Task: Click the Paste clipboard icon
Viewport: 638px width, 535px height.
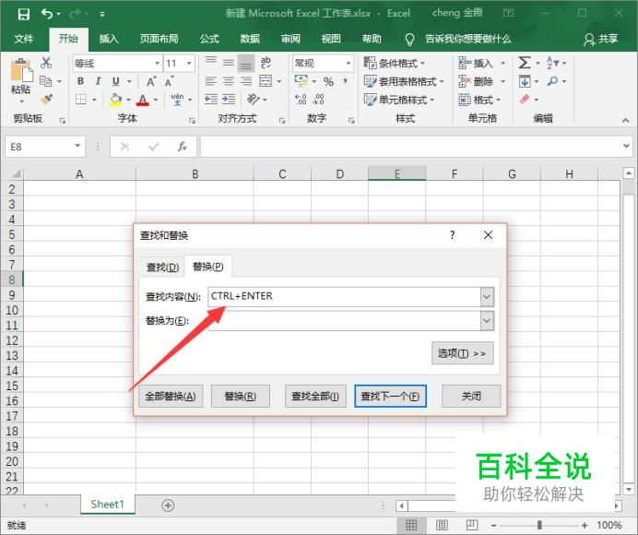Action: tap(21, 71)
